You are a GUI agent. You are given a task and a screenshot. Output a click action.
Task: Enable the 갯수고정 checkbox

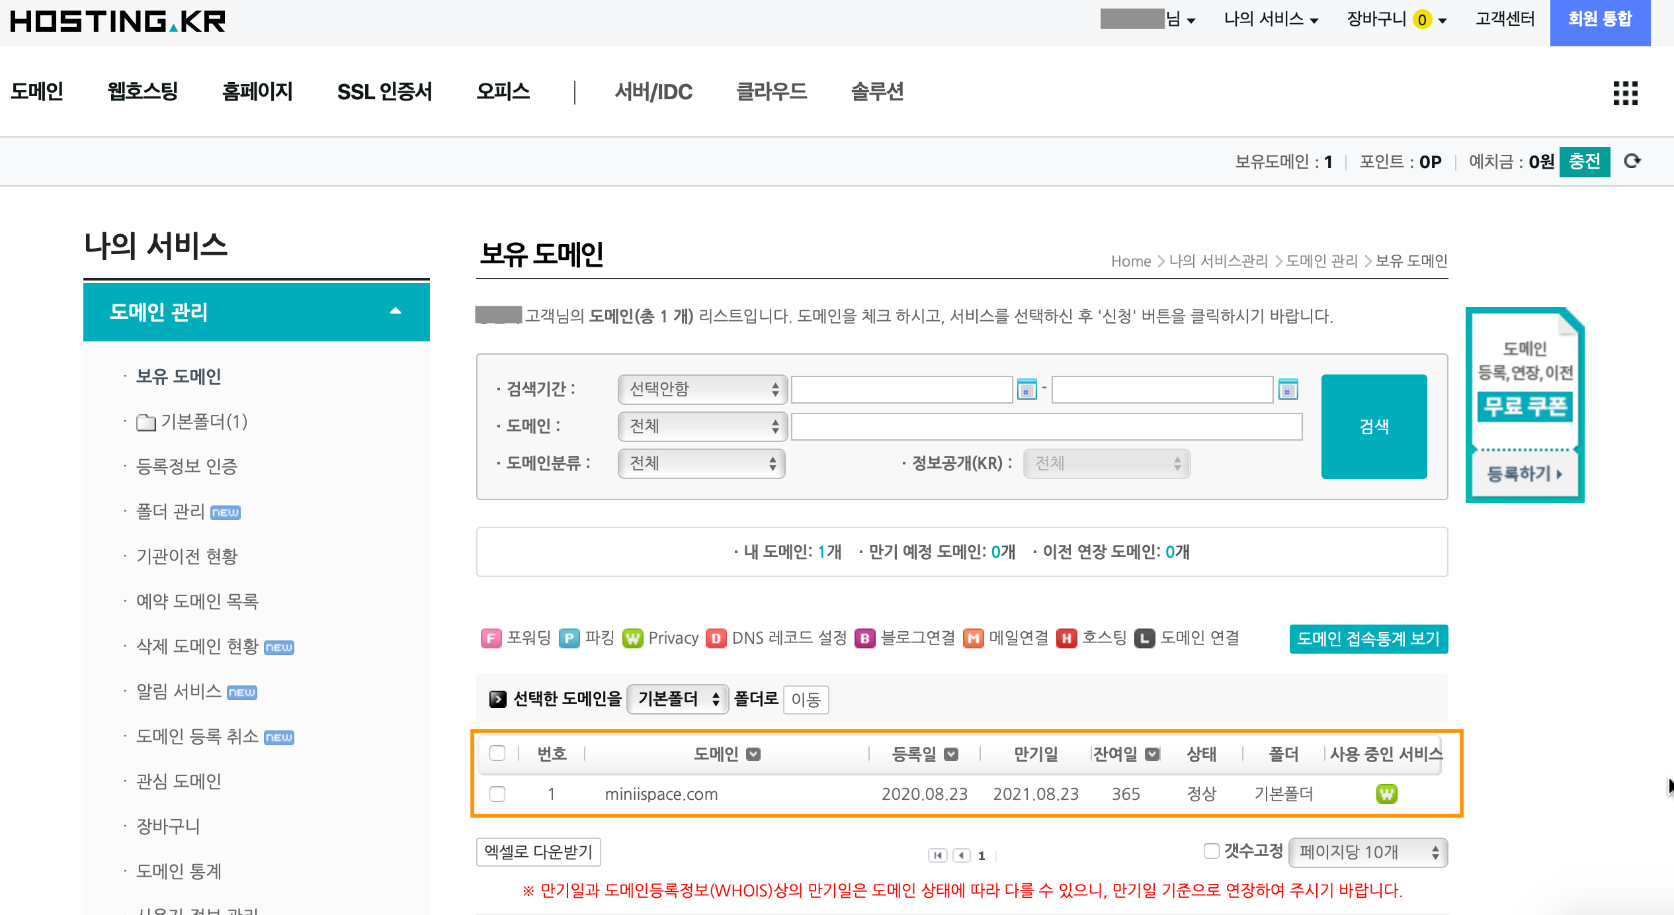[x=1211, y=851]
